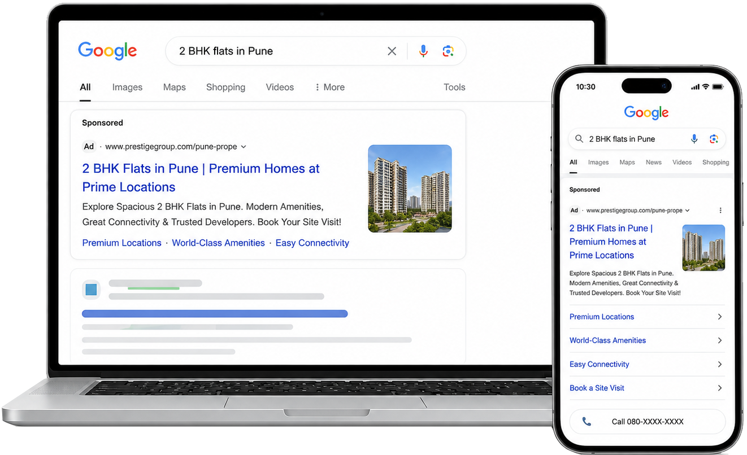Click the laptop search field text
Image resolution: width=747 pixels, height=455 pixels.
click(226, 51)
